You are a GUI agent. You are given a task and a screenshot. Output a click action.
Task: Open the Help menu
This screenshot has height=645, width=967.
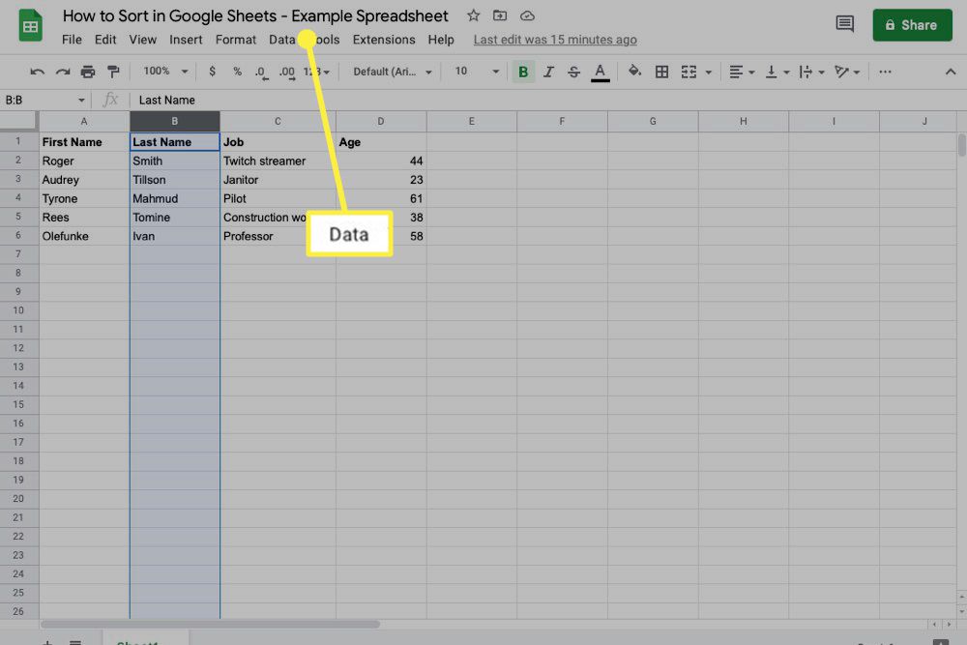(x=441, y=40)
